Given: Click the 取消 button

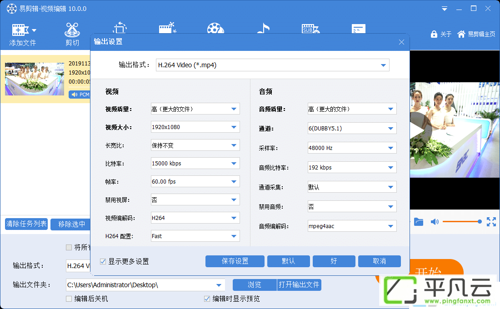Looking at the screenshot, I should [380, 261].
